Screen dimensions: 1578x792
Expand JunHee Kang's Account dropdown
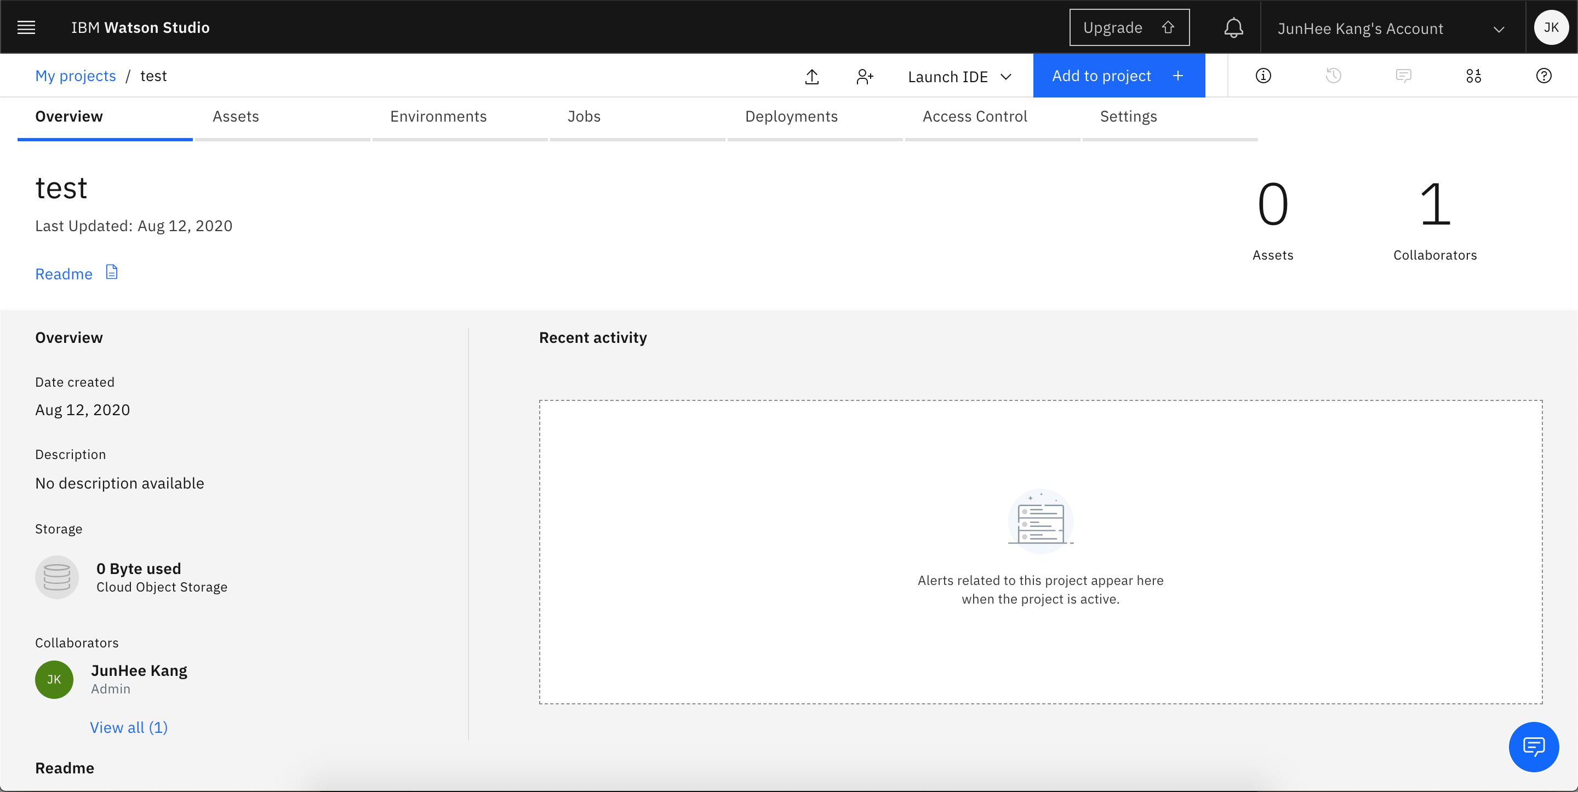[1391, 29]
